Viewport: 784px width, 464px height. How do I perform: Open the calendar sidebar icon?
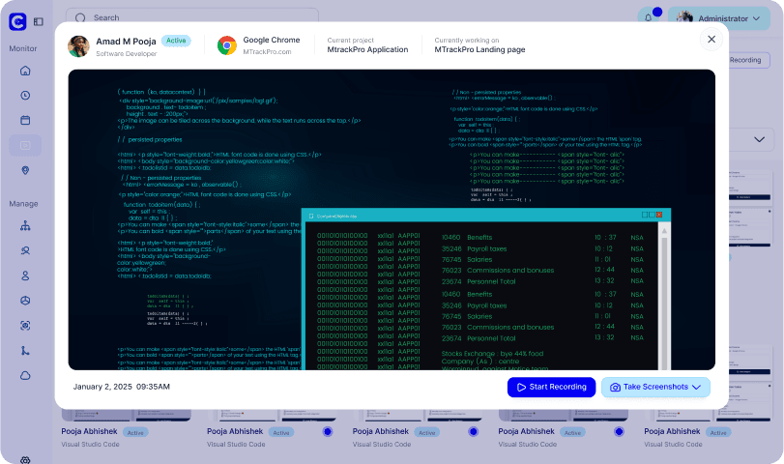(25, 121)
